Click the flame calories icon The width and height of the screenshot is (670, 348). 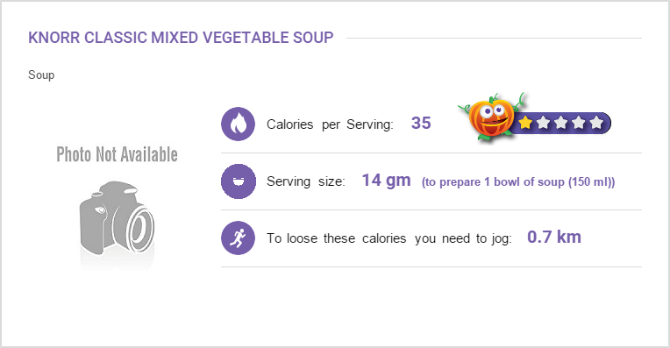click(x=238, y=124)
